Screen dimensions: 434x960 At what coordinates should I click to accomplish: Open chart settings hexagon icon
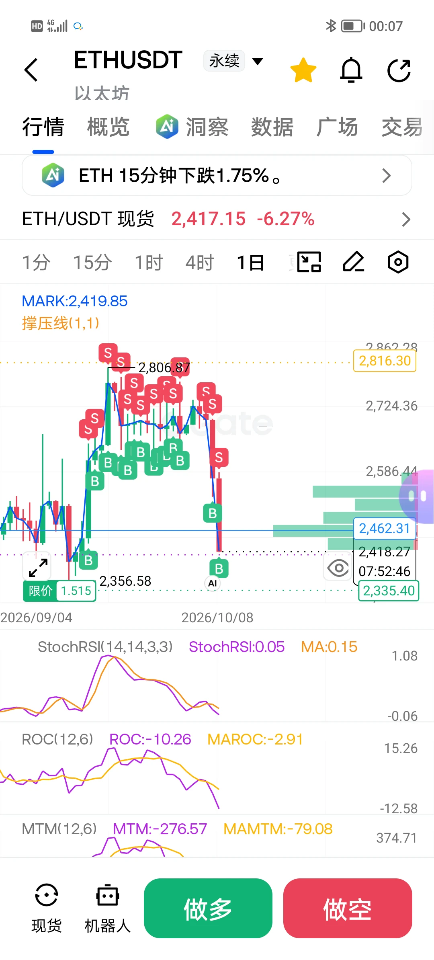pyautogui.click(x=398, y=262)
